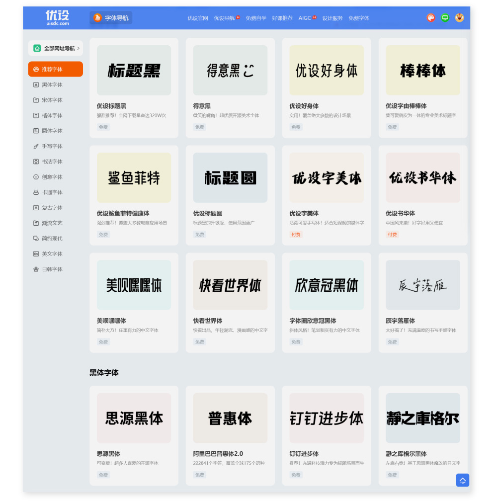Select 黑体字体 category label in sidebar
The image size is (497, 502).
pyautogui.click(x=52, y=84)
